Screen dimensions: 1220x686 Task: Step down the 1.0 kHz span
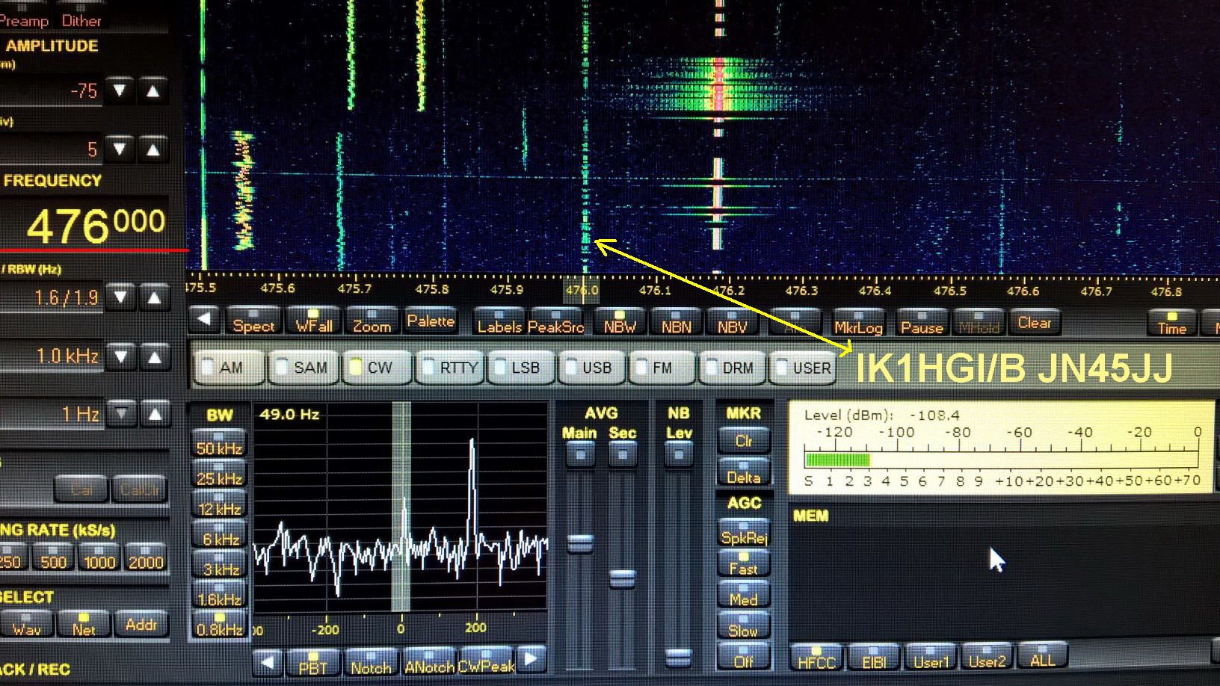[121, 356]
